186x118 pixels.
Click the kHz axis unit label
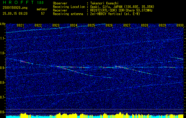(3, 24)
